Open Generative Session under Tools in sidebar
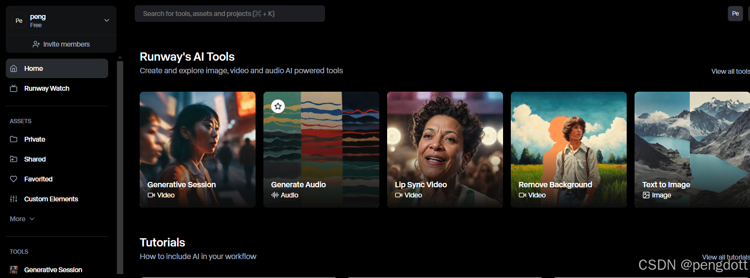The image size is (750, 278). tap(57, 270)
